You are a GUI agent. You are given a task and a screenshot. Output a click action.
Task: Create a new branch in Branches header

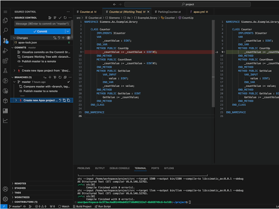50,78
